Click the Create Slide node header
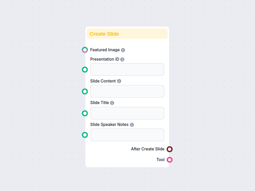The width and height of the screenshot is (255, 191). [127, 34]
